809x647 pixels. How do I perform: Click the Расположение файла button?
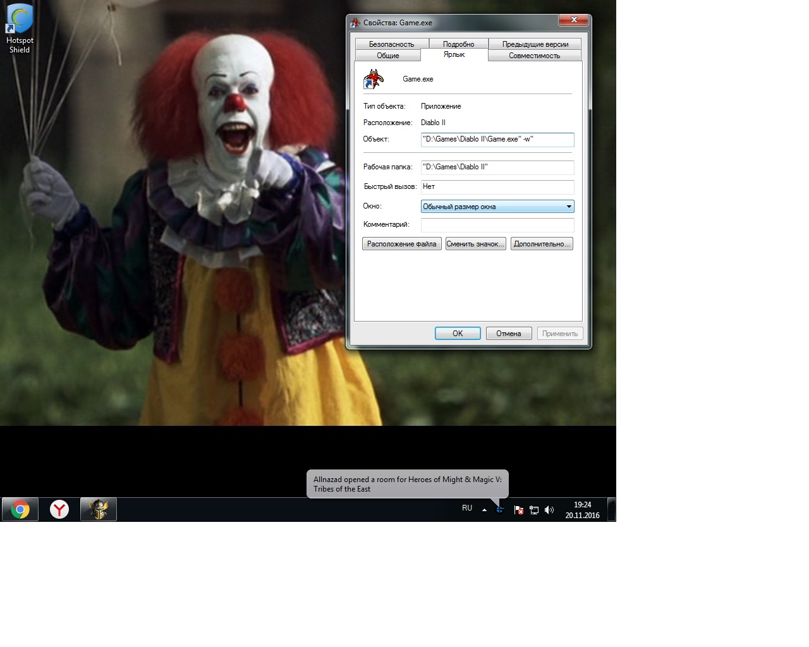pos(402,244)
